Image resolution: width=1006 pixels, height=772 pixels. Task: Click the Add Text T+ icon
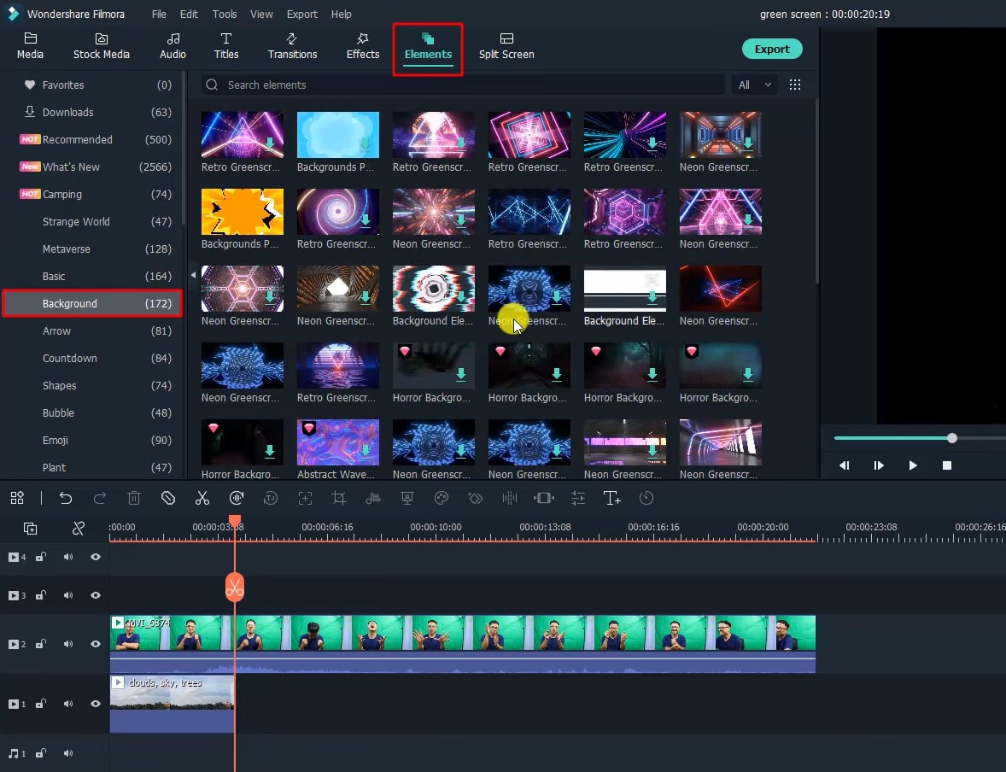(612, 498)
